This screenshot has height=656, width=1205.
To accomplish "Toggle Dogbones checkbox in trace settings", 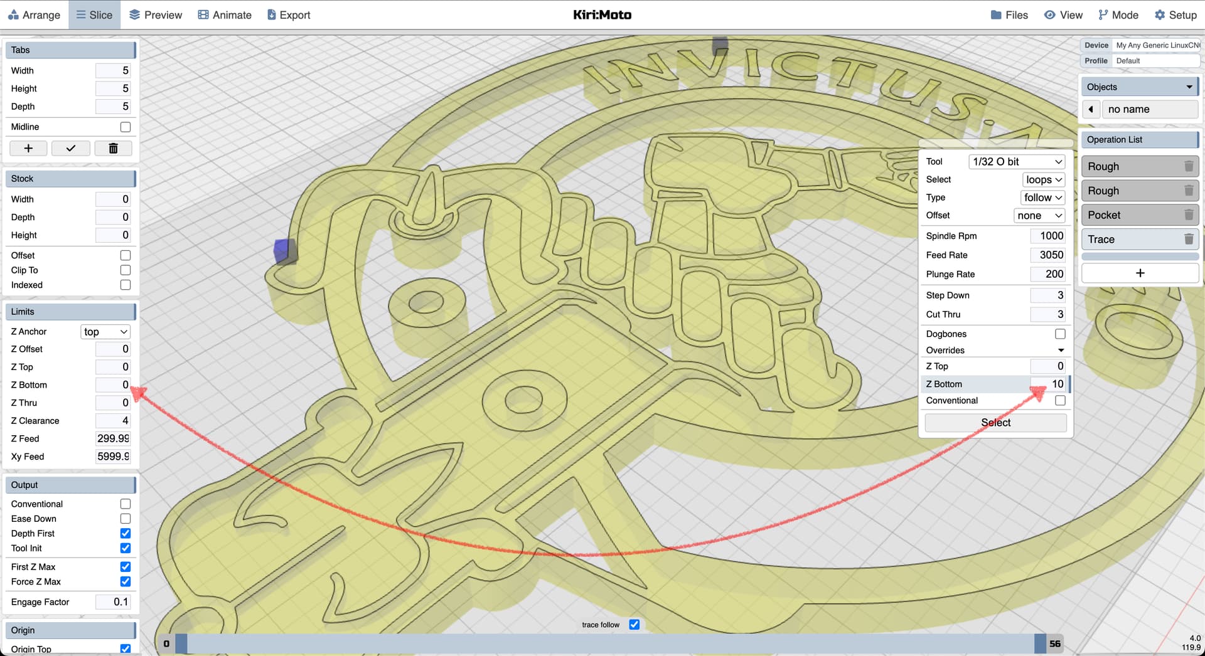I will (1060, 334).
